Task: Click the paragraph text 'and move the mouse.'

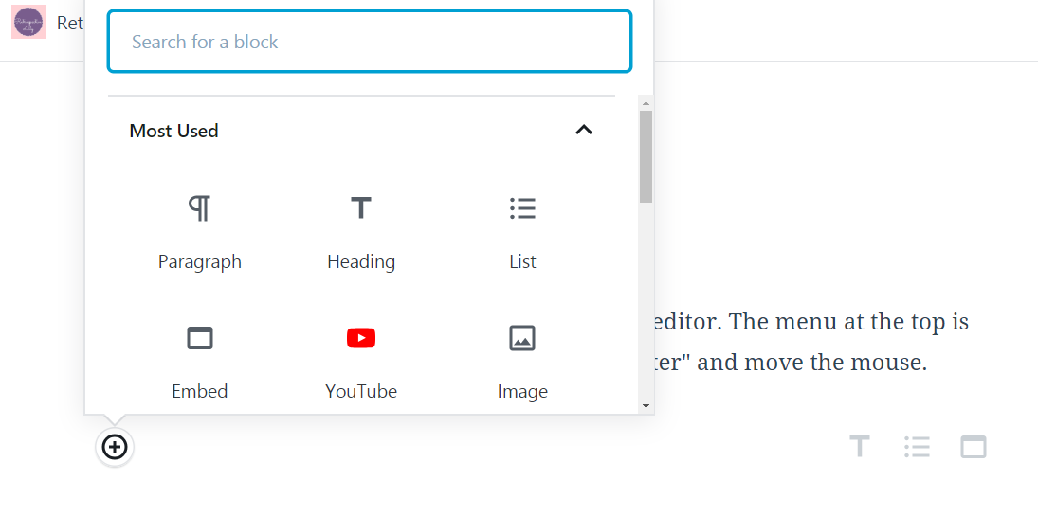Action: click(x=811, y=363)
